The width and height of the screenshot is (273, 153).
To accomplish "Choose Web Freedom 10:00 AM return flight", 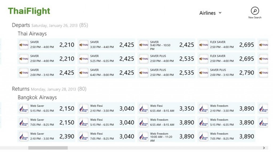I will tap(167, 137).
